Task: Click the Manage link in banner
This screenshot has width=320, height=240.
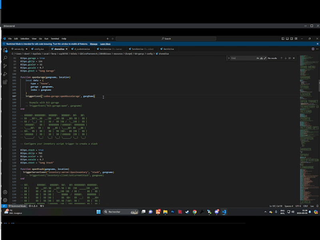Action: (94, 44)
